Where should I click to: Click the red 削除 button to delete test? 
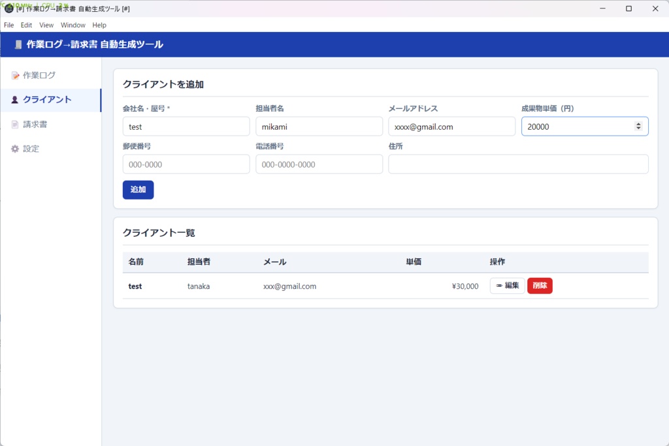(x=540, y=286)
